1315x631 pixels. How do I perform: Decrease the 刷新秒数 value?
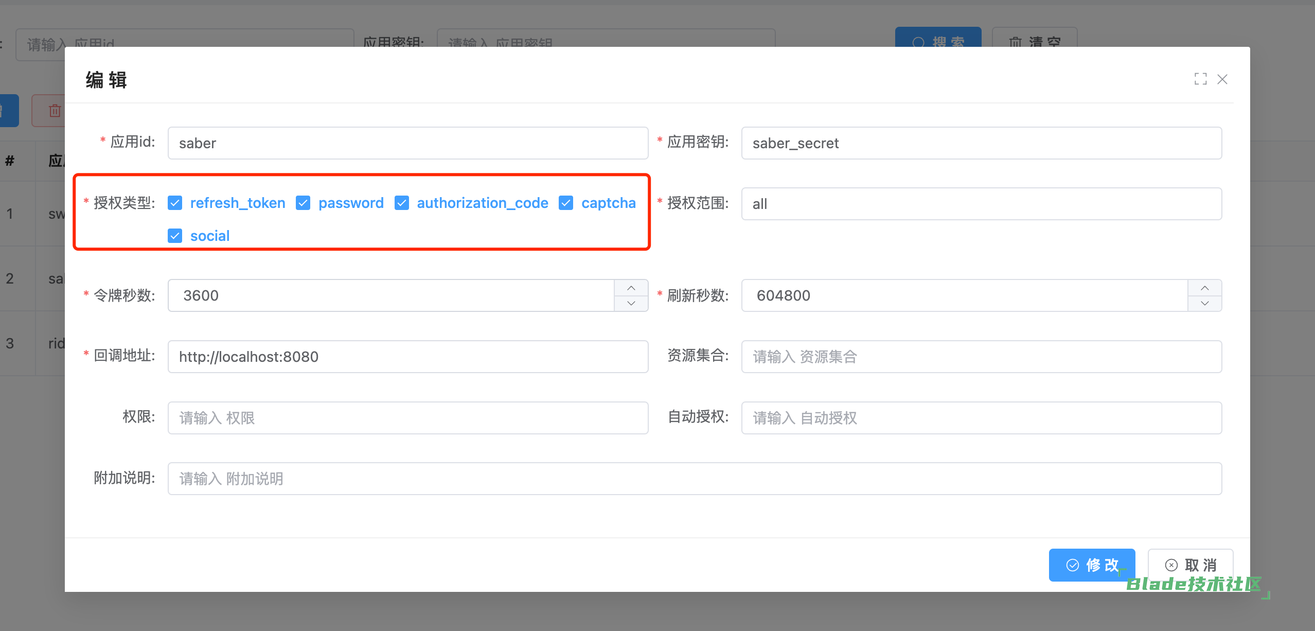pos(1205,303)
